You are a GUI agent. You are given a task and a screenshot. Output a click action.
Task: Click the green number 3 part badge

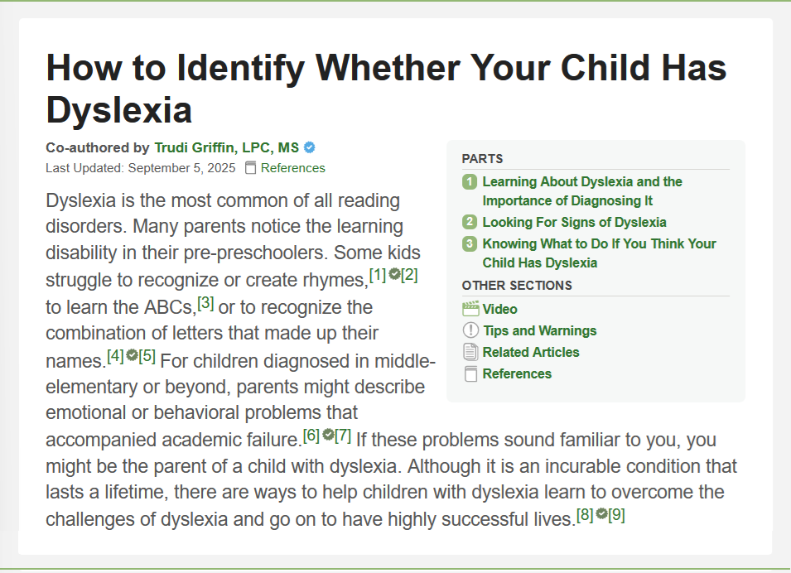(x=470, y=243)
